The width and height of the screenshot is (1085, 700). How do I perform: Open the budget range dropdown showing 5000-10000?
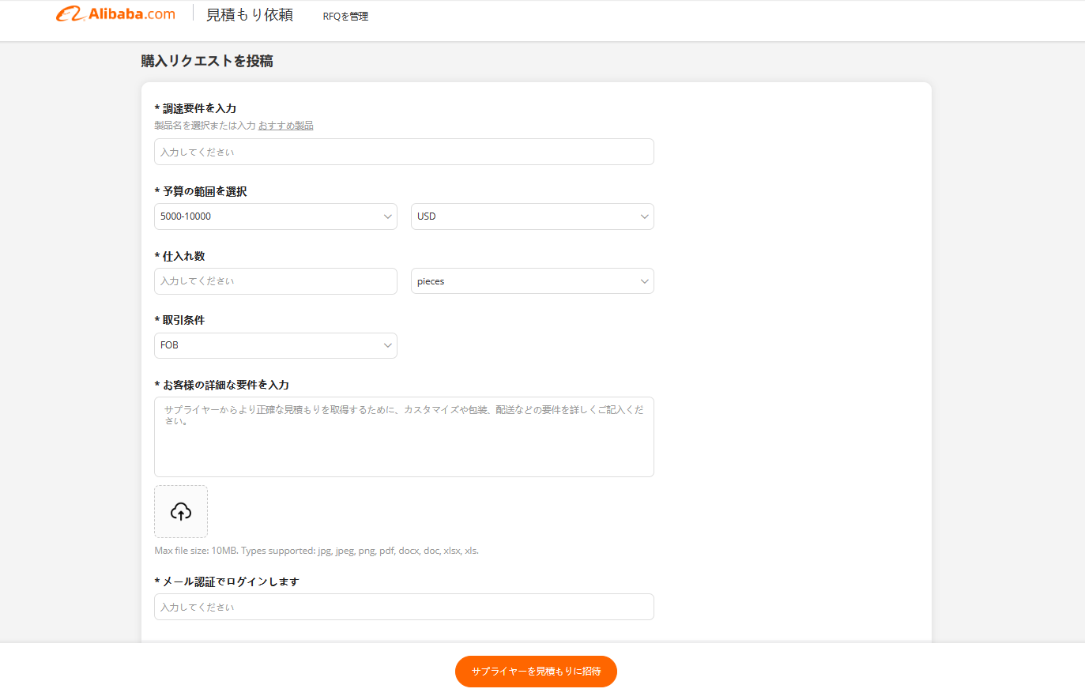point(276,216)
